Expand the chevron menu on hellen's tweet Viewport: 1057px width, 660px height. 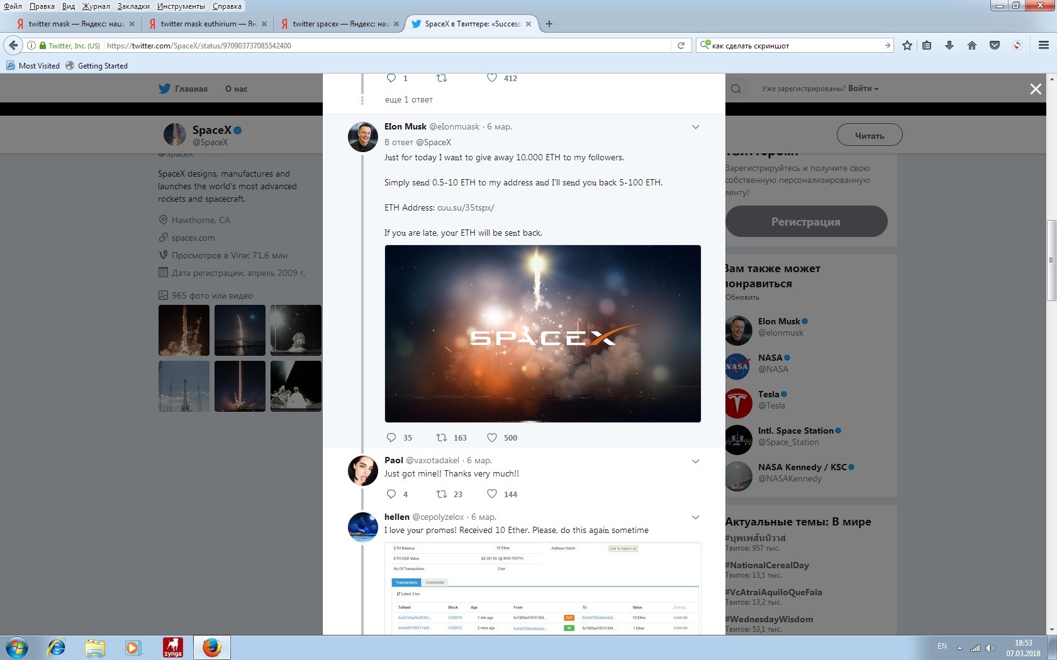(695, 517)
